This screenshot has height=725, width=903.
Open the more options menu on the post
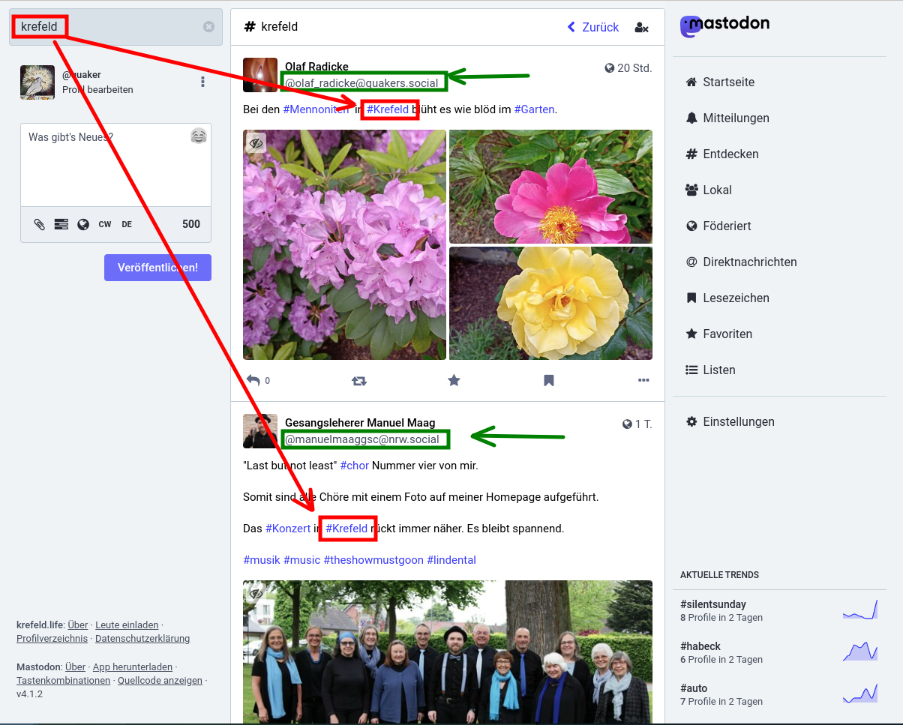click(643, 381)
